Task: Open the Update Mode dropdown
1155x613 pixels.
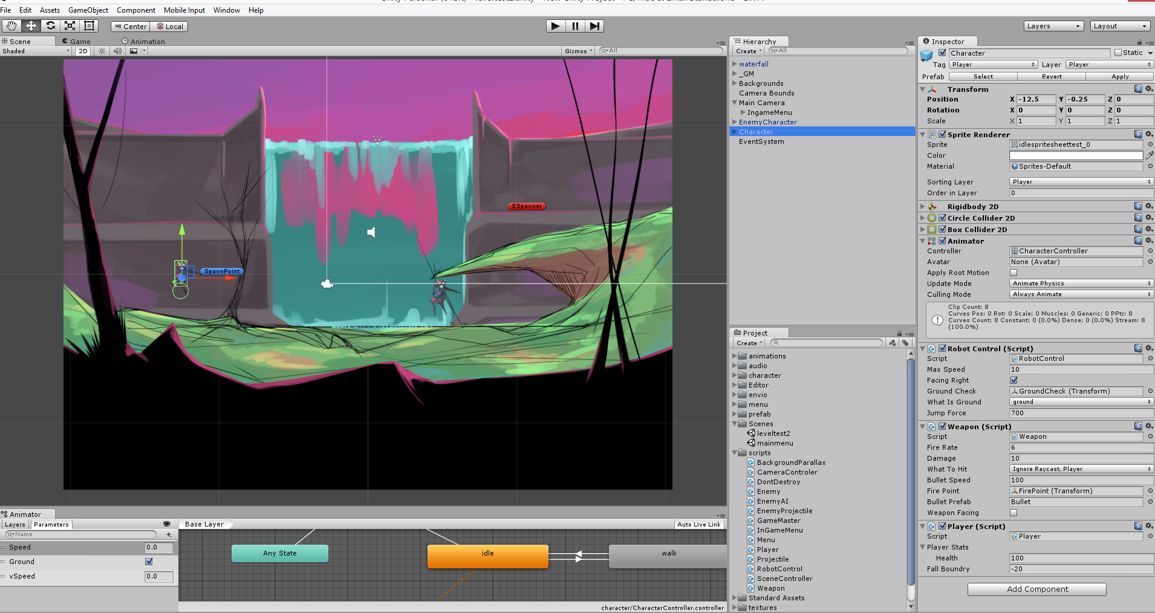Action: click(x=1080, y=283)
